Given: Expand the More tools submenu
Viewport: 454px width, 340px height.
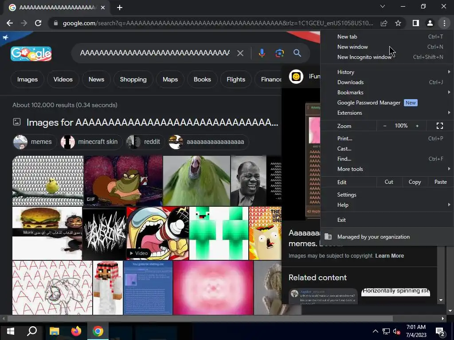Looking at the screenshot, I should point(387,169).
